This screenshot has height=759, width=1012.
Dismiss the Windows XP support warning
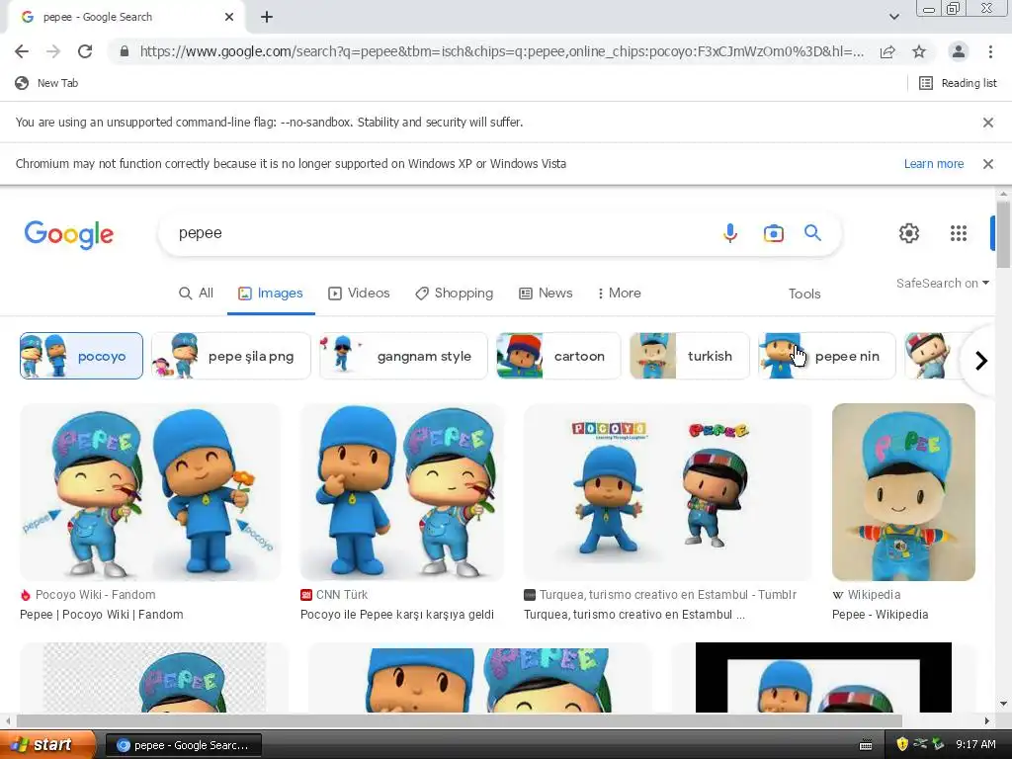point(987,164)
